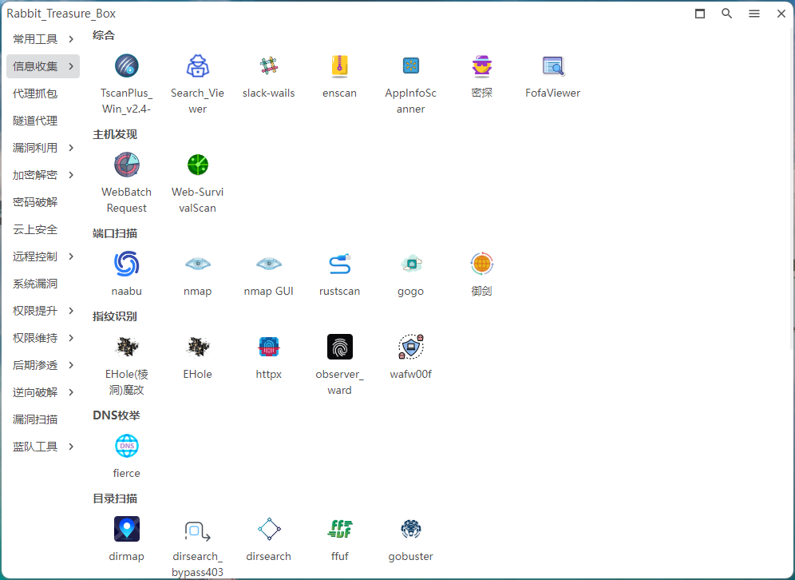
Task: Open the 御剑 globe icon
Action: (481, 264)
